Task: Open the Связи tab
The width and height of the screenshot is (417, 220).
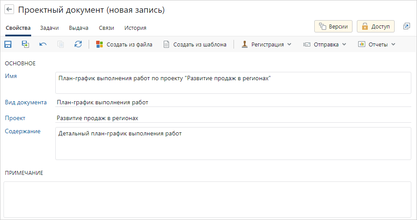Action: coord(106,28)
